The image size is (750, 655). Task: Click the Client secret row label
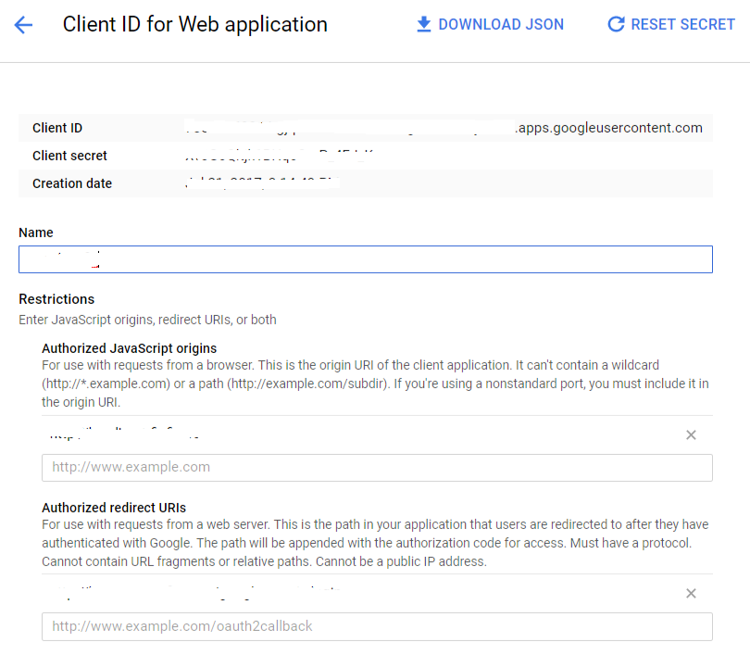click(69, 156)
